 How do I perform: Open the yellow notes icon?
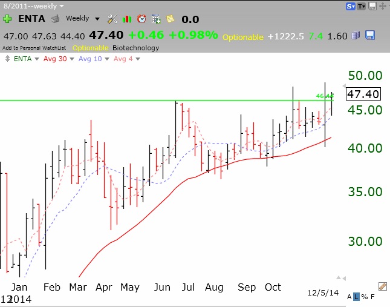pos(170,19)
